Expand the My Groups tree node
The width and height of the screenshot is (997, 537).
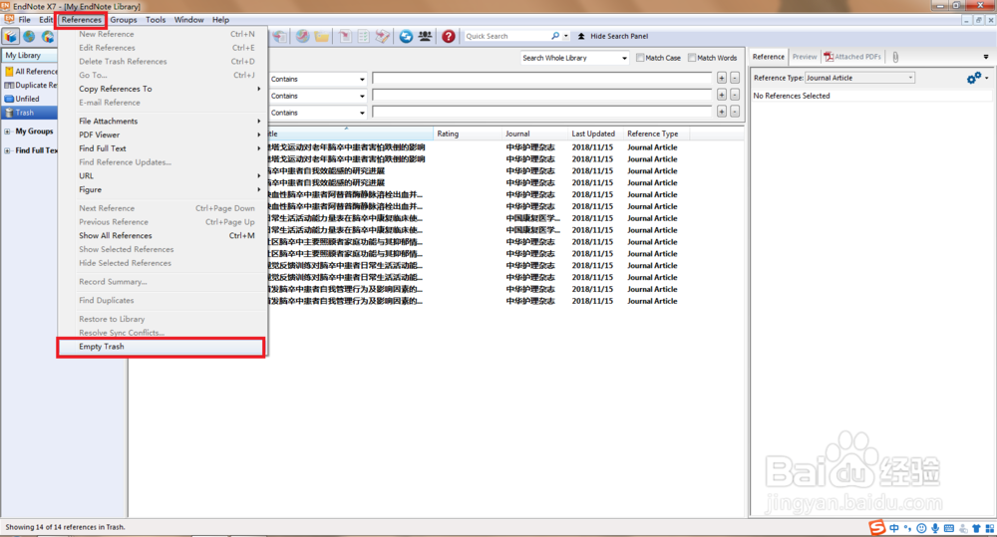tap(7, 132)
